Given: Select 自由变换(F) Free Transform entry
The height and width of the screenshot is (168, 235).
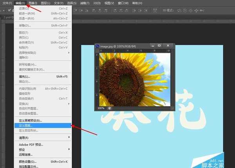Looking at the screenshot, I should (x=27, y=98).
